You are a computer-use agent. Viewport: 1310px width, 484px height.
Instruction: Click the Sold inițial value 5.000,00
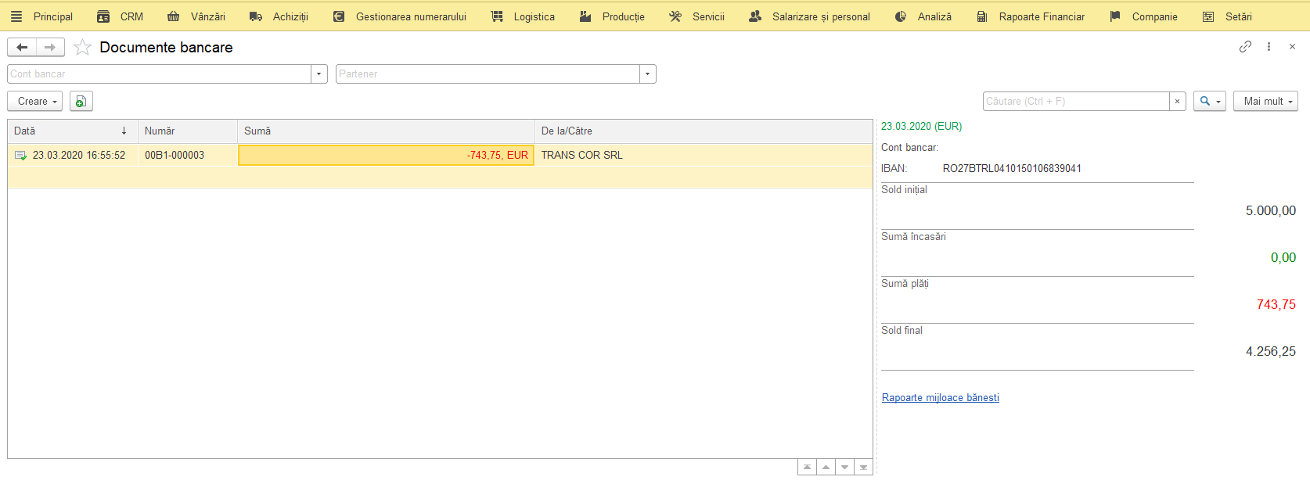pyautogui.click(x=1271, y=211)
